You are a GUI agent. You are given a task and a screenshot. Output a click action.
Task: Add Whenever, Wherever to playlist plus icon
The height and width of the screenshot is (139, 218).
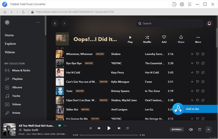(x=192, y=54)
